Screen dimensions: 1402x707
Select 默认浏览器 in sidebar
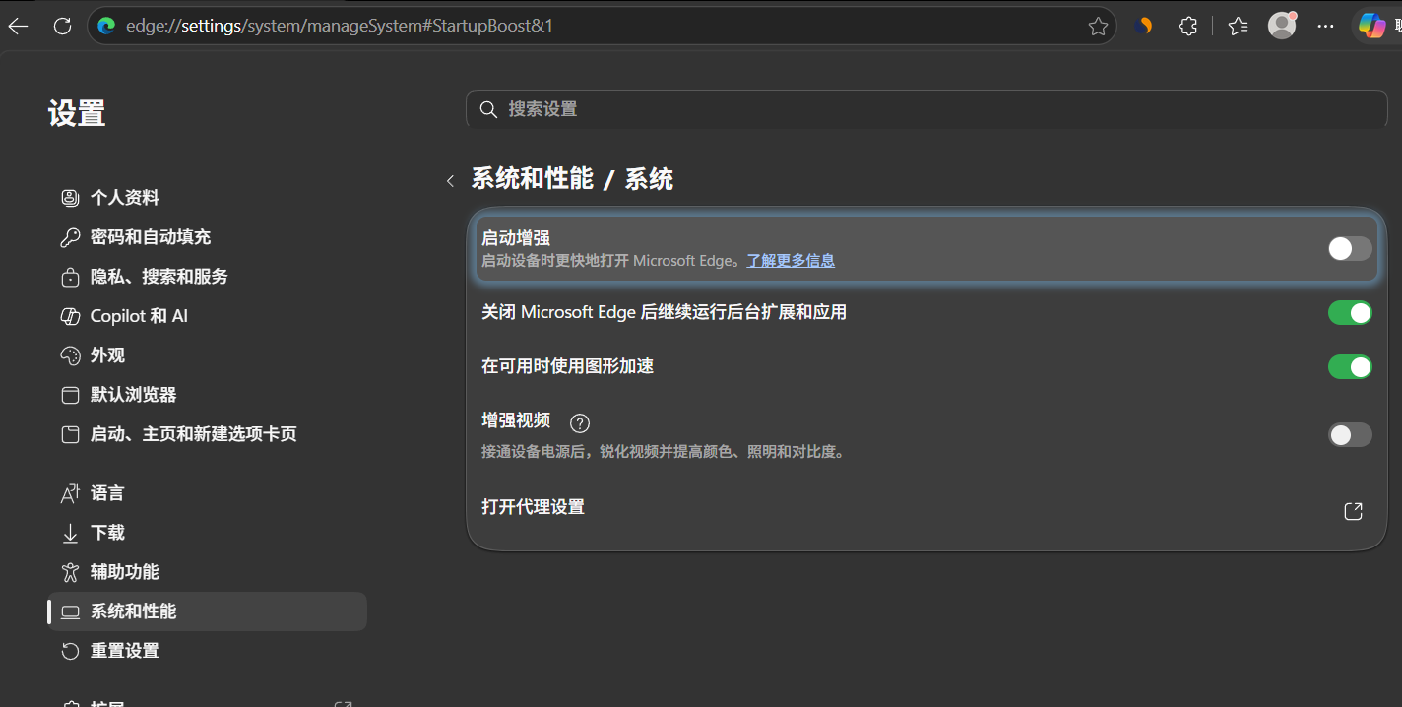207,395
